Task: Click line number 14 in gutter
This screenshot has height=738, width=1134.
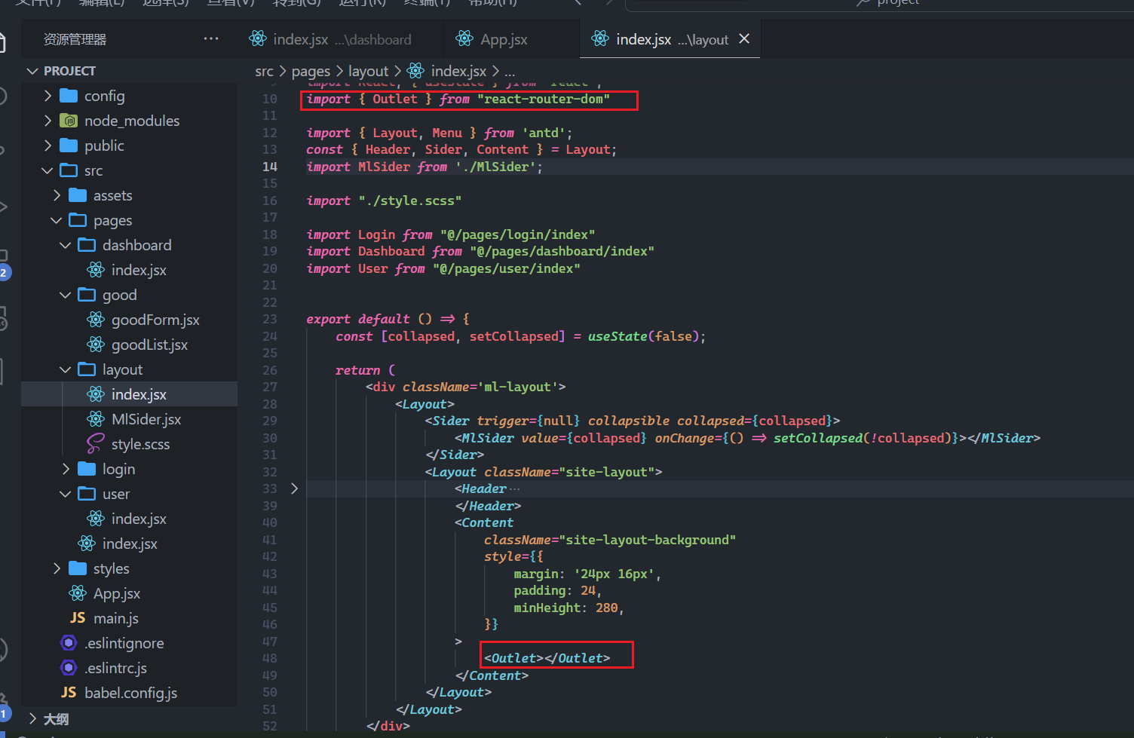Action: coord(270,167)
